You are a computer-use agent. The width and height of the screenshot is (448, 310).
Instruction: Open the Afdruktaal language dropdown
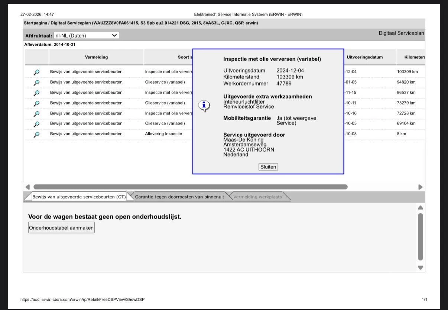pyautogui.click(x=86, y=36)
